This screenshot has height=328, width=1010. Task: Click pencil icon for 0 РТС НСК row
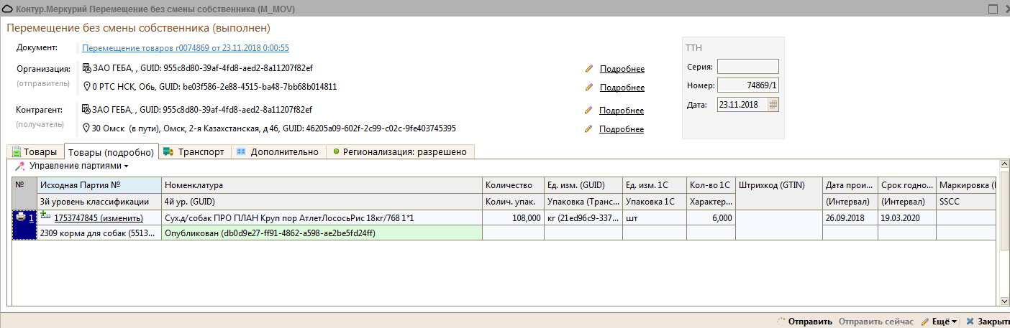(589, 88)
